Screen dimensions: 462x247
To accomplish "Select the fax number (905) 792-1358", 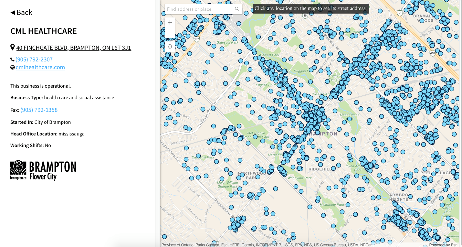I will [39, 110].
